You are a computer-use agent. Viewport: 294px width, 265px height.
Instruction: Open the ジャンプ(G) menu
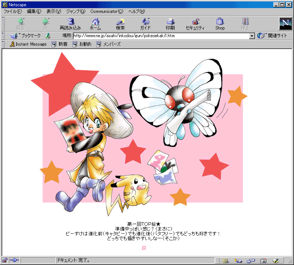[76, 11]
